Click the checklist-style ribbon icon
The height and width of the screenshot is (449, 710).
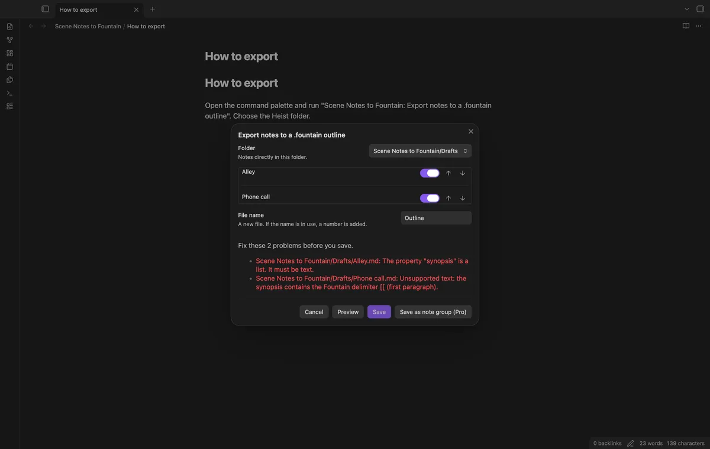9,106
